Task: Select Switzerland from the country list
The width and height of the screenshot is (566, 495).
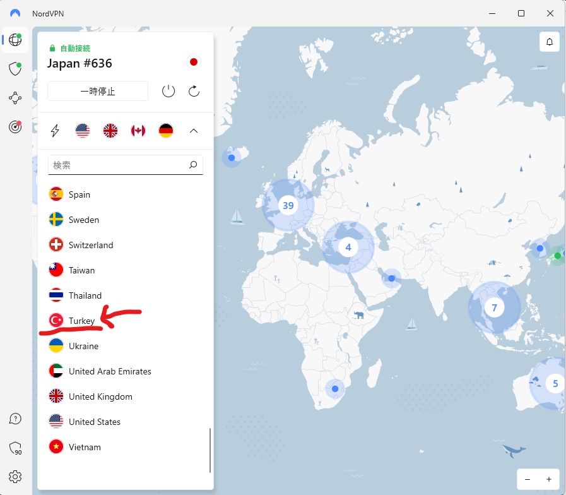Action: (x=90, y=245)
